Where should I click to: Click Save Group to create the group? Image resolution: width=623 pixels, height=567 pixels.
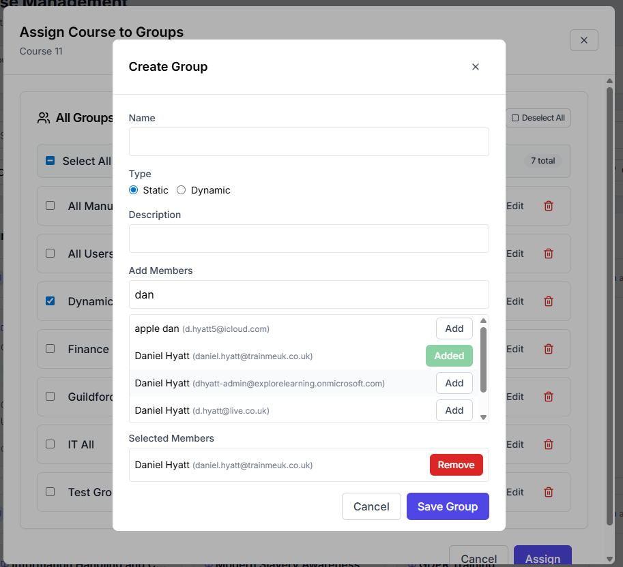click(448, 506)
